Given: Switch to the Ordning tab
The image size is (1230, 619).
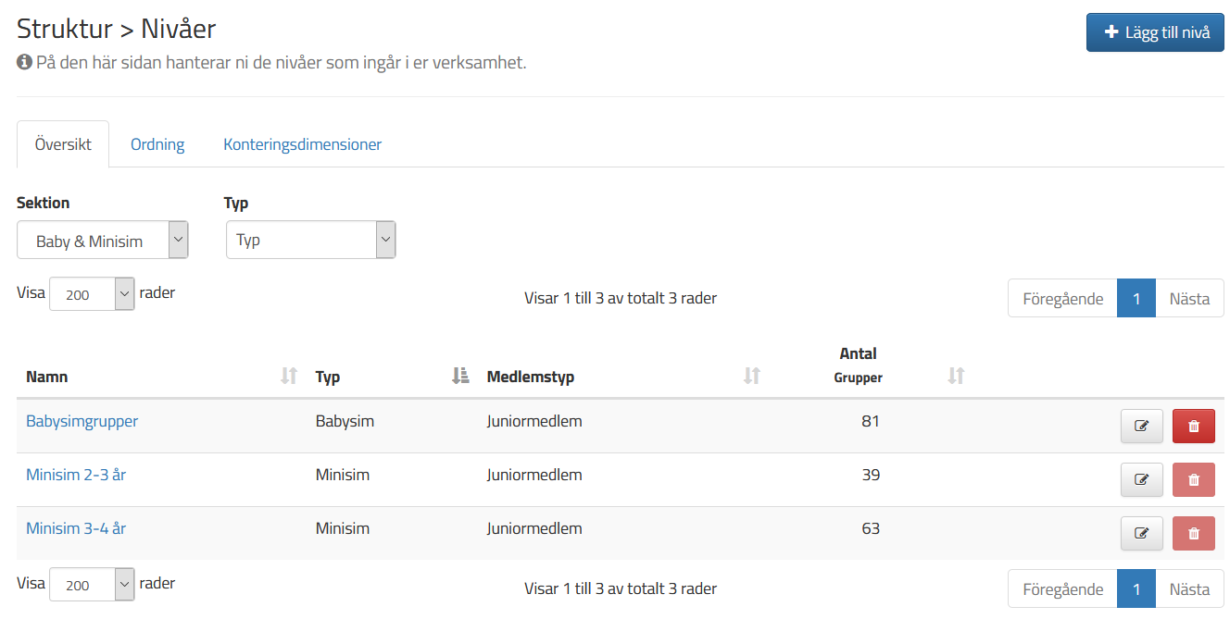Looking at the screenshot, I should (157, 144).
